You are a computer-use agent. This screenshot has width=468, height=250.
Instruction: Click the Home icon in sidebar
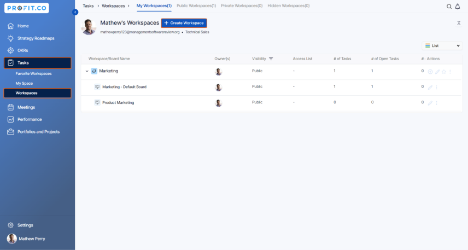click(11, 26)
